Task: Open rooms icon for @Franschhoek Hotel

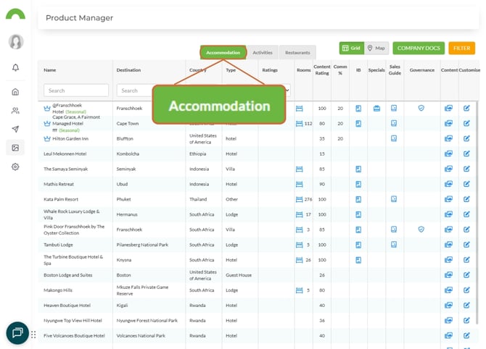Action: pyautogui.click(x=299, y=109)
